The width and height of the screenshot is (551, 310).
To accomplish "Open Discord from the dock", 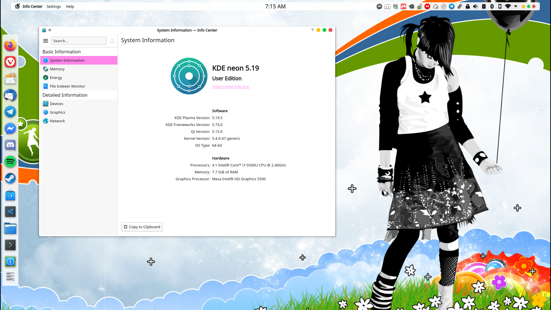I will tap(10, 145).
